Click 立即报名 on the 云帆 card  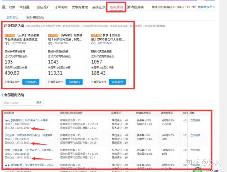(x=31, y=82)
